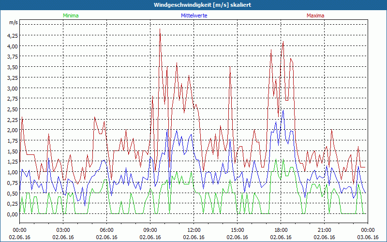Click the 3,00 y-axis value
This screenshot has width=387, height=242.
pyautogui.click(x=13, y=88)
